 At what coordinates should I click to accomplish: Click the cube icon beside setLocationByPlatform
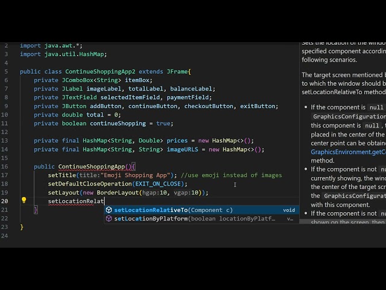pyautogui.click(x=109, y=219)
